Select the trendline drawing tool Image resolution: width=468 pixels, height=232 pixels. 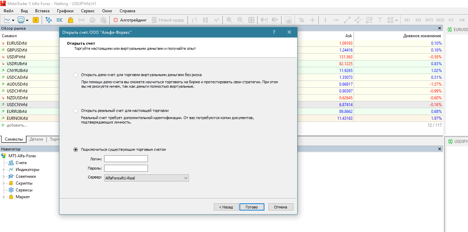(347, 20)
